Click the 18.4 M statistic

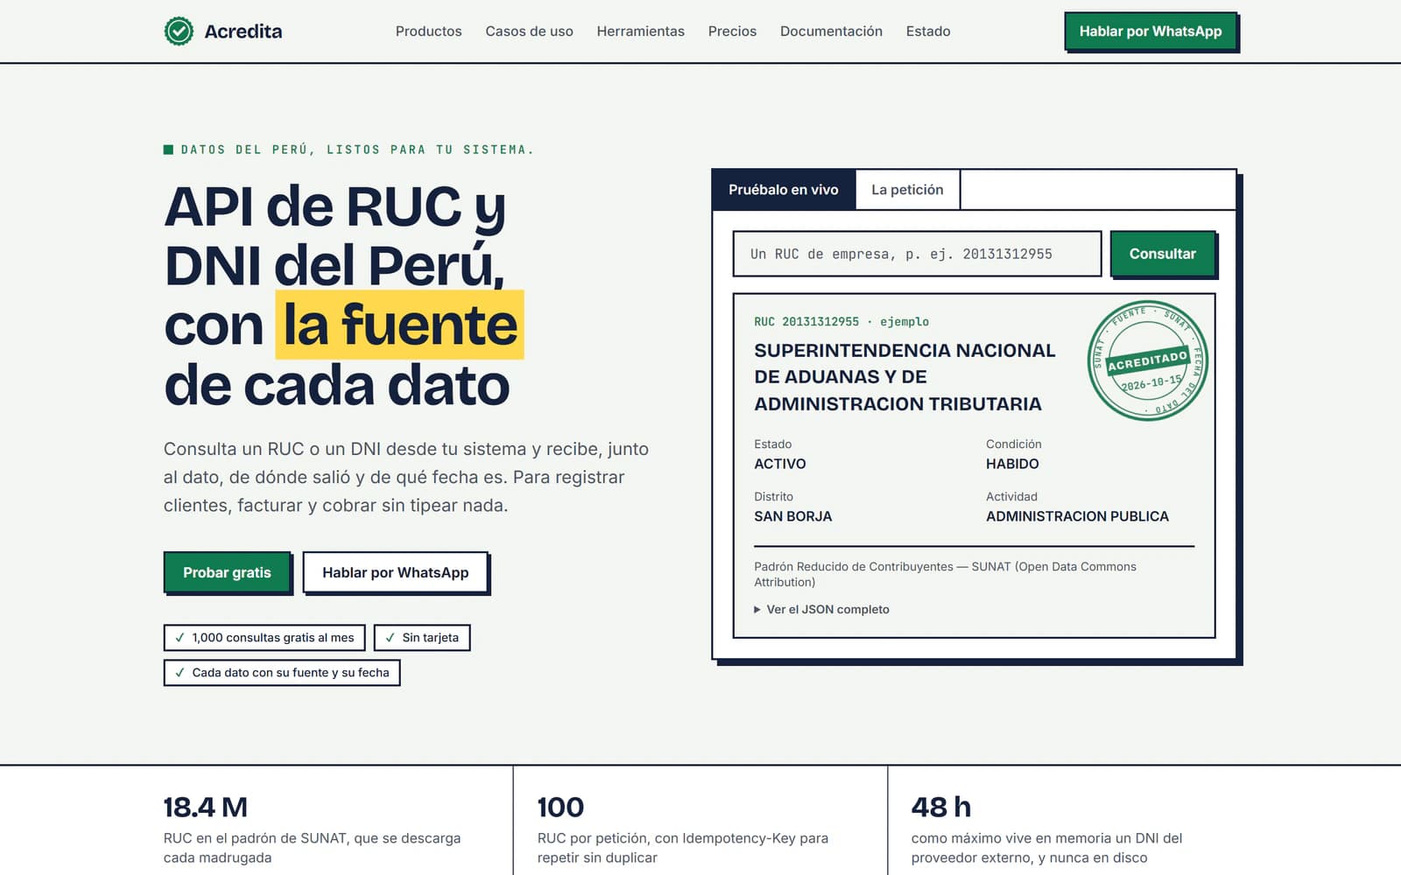(206, 807)
